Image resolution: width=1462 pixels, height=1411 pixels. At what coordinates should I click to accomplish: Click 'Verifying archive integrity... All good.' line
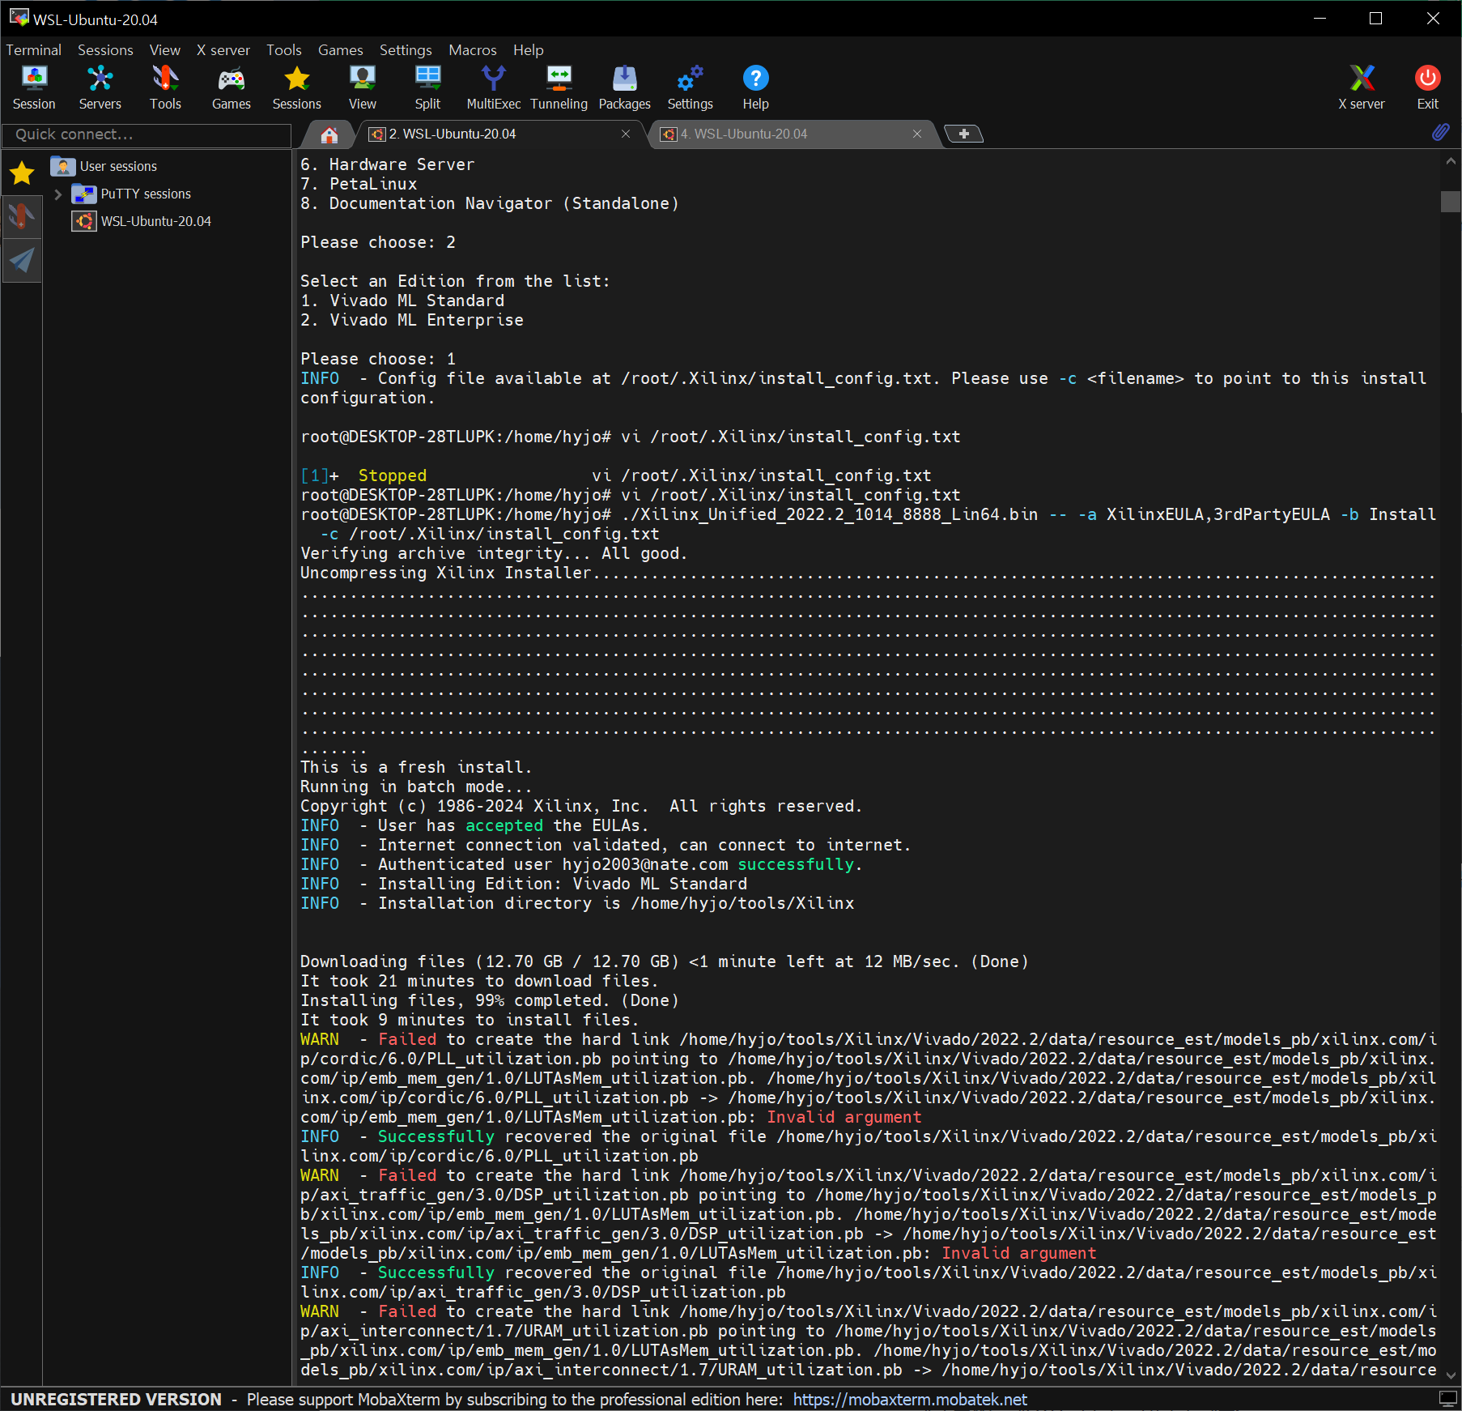point(494,553)
